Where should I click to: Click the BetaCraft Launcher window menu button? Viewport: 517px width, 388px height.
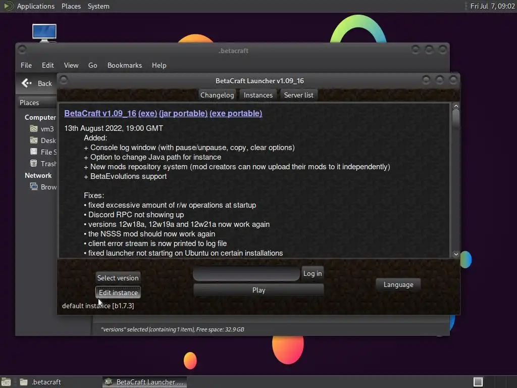(x=64, y=80)
